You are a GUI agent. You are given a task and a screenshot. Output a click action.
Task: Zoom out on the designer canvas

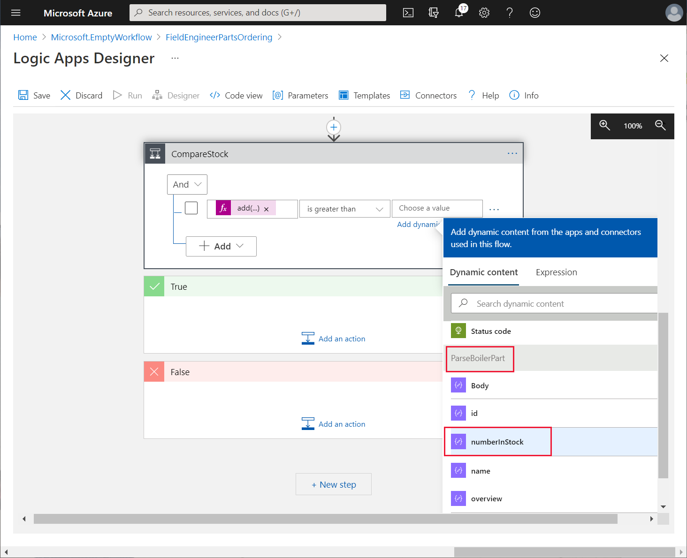(660, 125)
